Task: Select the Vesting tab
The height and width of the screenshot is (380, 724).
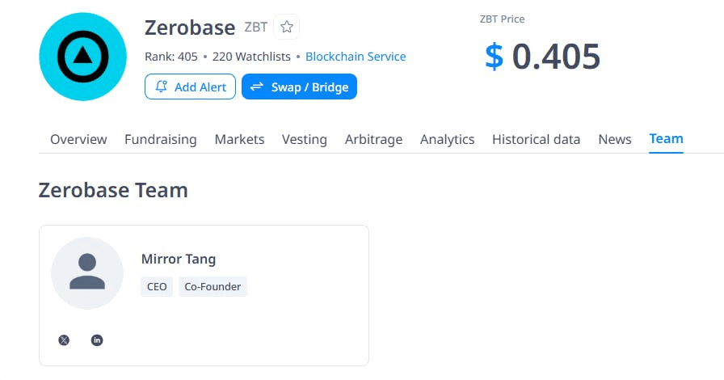Action: (x=305, y=139)
